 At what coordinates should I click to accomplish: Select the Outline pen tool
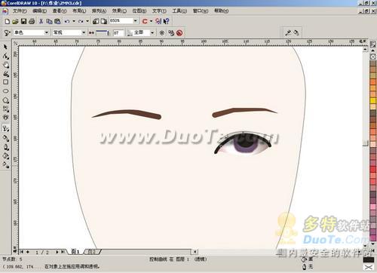point(5,147)
